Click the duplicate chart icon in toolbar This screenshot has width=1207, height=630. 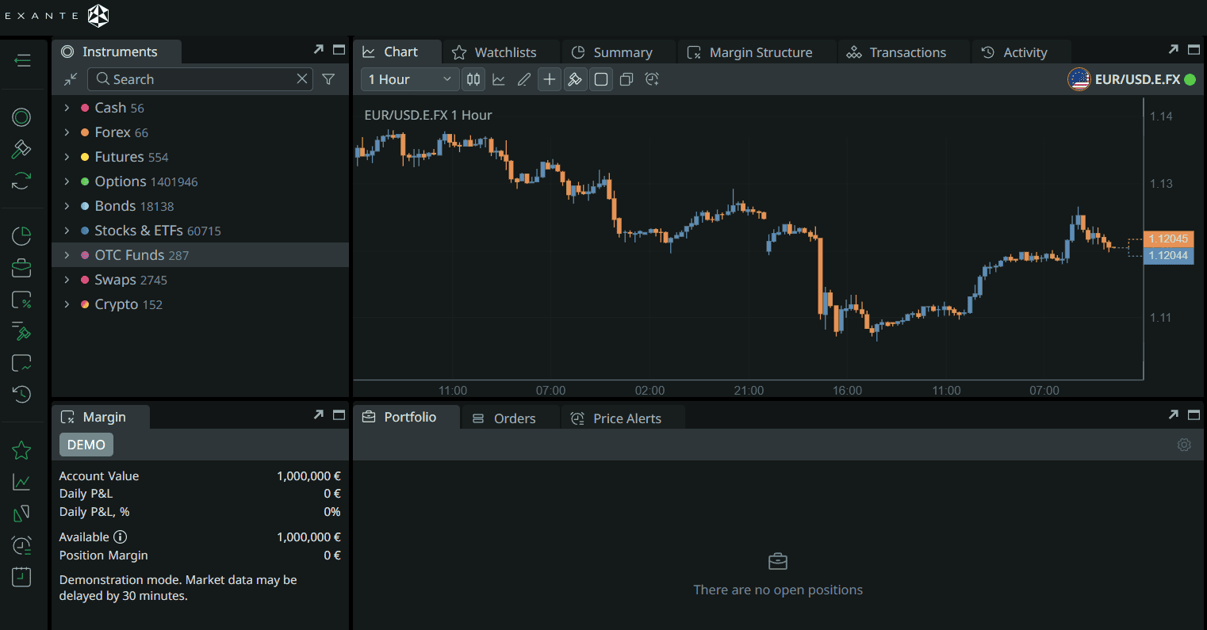626,79
